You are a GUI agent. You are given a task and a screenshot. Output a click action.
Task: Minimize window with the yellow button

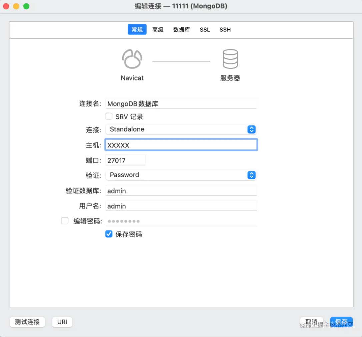click(16, 6)
